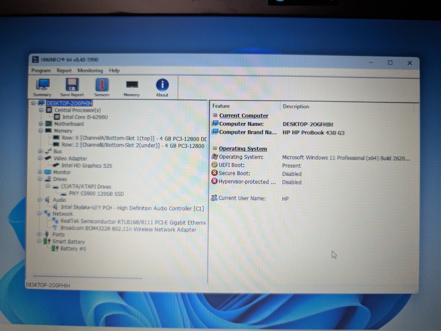Select Row: 0 ChannelA memory module

134,138
